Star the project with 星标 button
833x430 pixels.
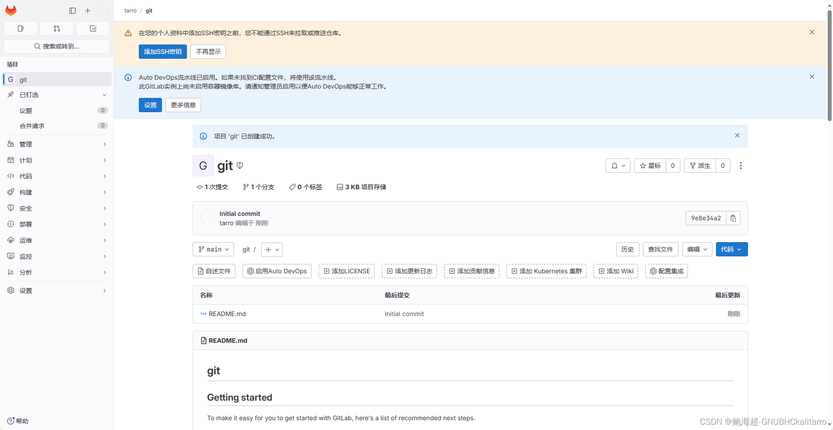tap(650, 166)
